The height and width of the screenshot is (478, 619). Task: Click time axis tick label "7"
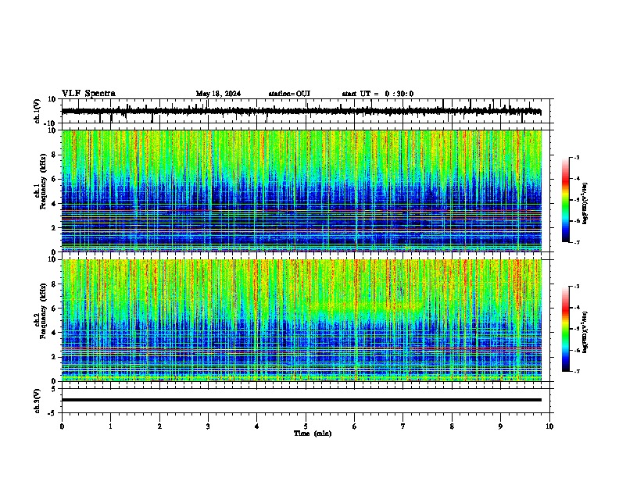403,426
